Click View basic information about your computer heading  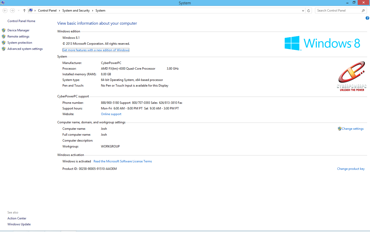pyautogui.click(x=97, y=23)
